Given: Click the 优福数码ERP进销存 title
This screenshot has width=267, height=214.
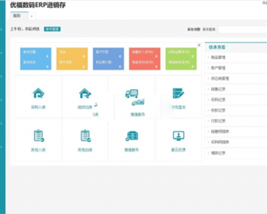Looking at the screenshot, I should (38, 5).
